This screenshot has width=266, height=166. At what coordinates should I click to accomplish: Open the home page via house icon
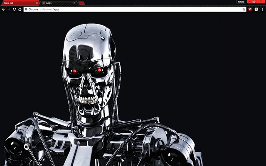20,9
